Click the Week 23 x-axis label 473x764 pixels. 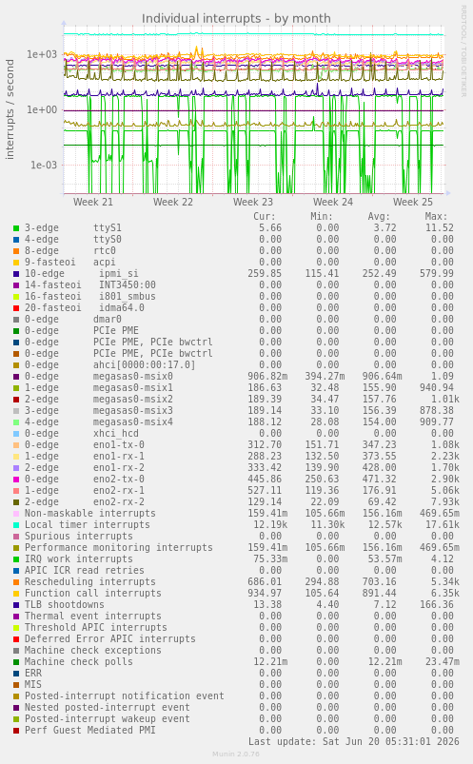pyautogui.click(x=252, y=202)
